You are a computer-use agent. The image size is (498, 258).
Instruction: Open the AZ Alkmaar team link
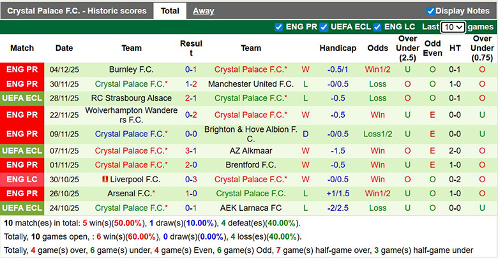[251, 151]
